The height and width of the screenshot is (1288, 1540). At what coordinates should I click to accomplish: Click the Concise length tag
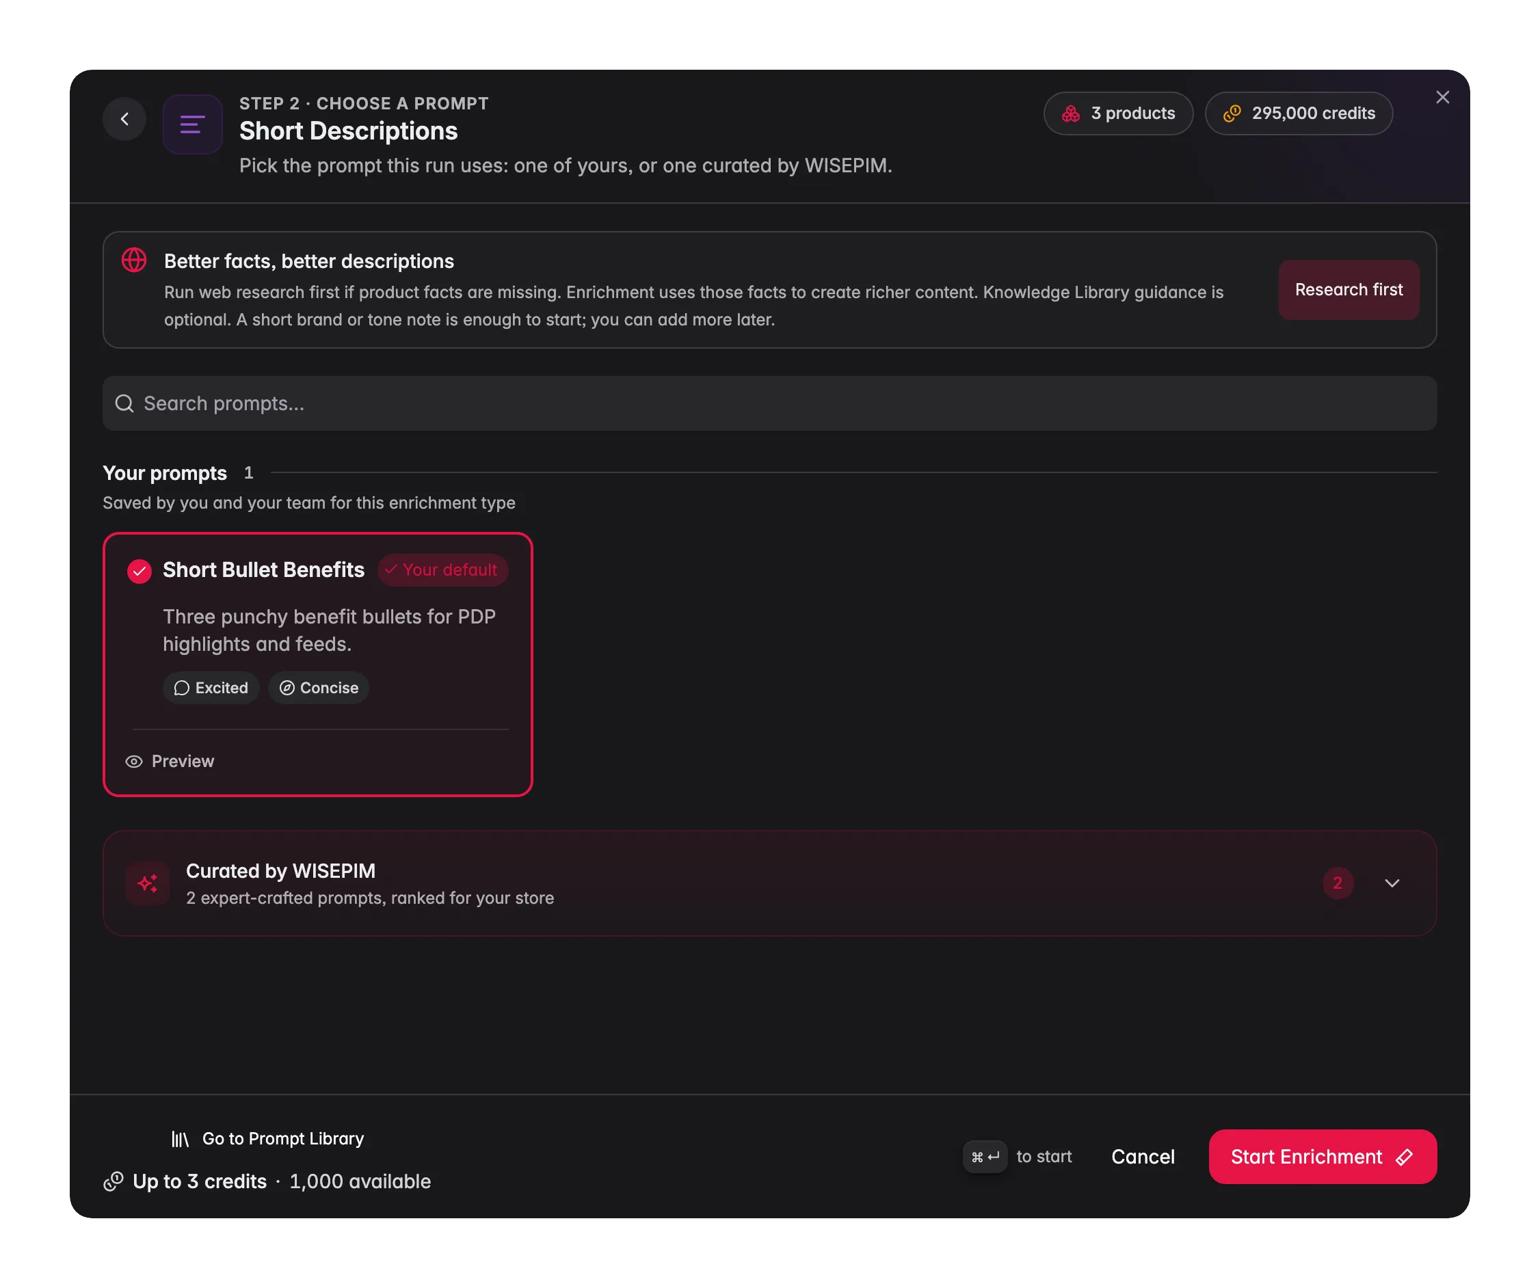(x=319, y=688)
